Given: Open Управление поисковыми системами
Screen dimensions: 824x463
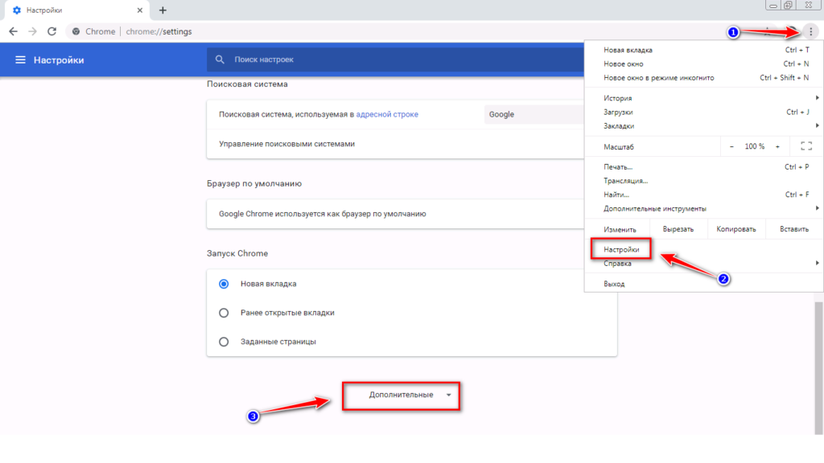Looking at the screenshot, I should [286, 144].
